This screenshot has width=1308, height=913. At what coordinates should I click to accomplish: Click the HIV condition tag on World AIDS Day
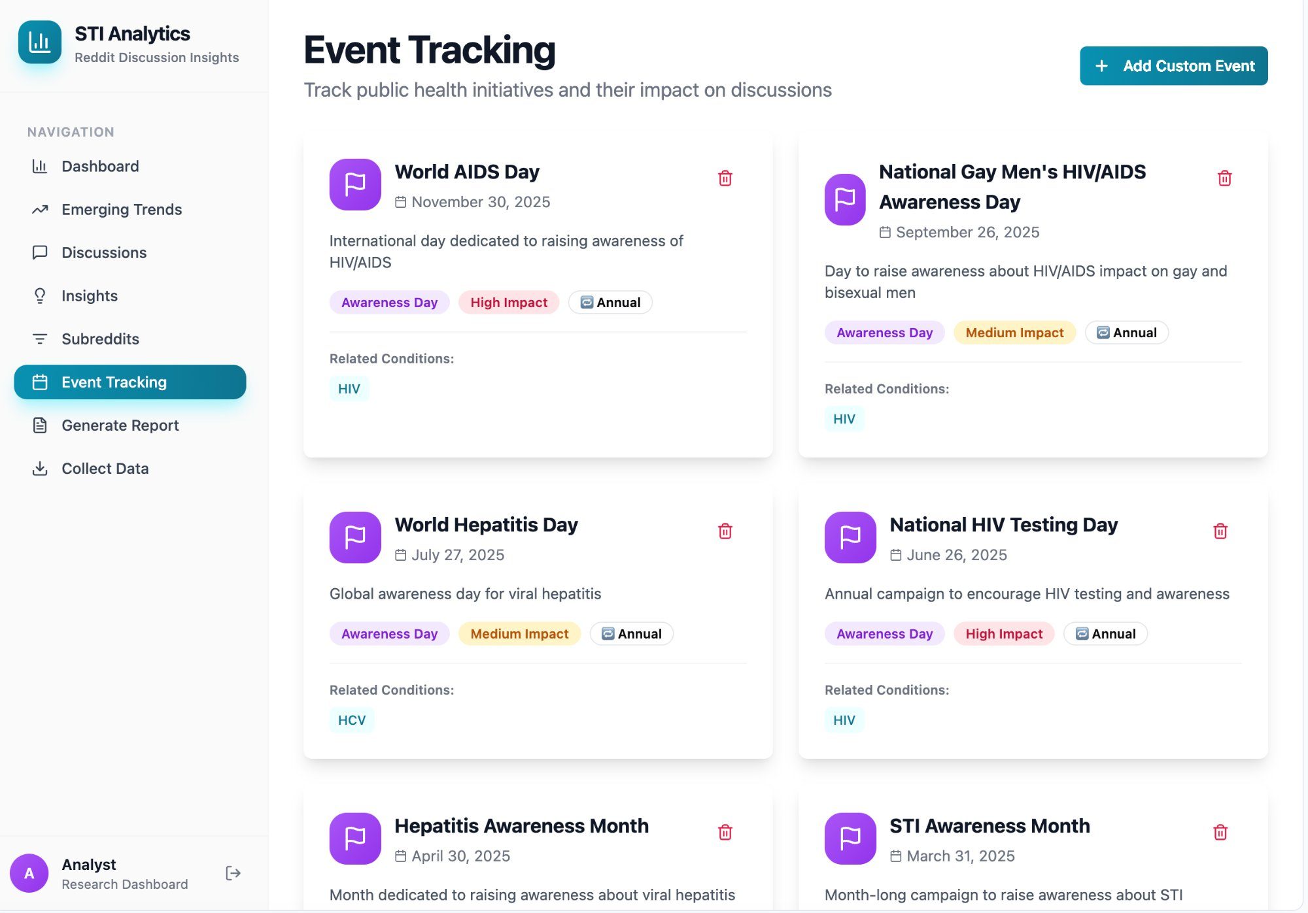coord(349,388)
